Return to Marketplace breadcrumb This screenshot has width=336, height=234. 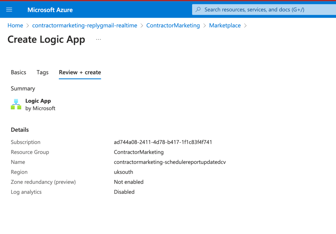click(225, 26)
